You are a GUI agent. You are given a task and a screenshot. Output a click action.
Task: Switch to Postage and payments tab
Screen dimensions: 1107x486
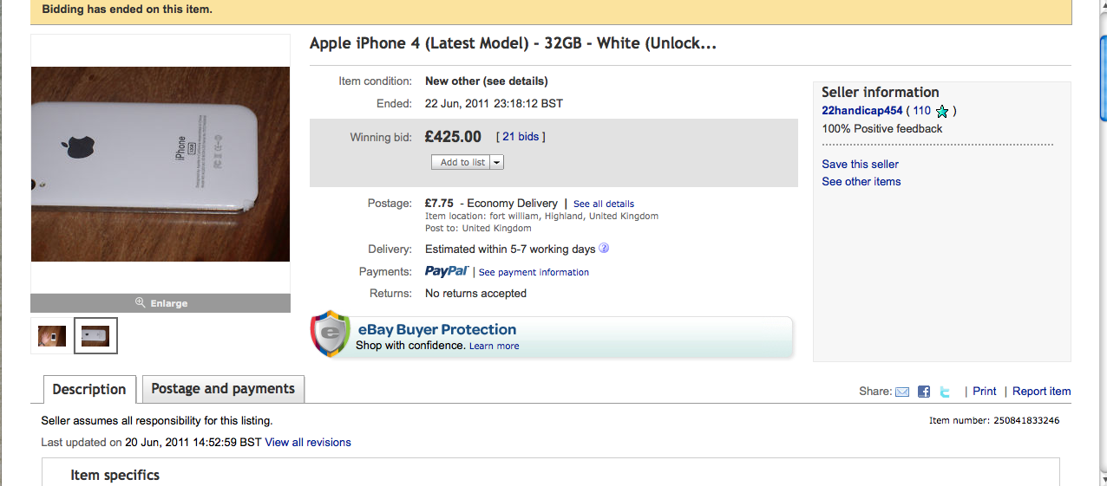click(223, 389)
